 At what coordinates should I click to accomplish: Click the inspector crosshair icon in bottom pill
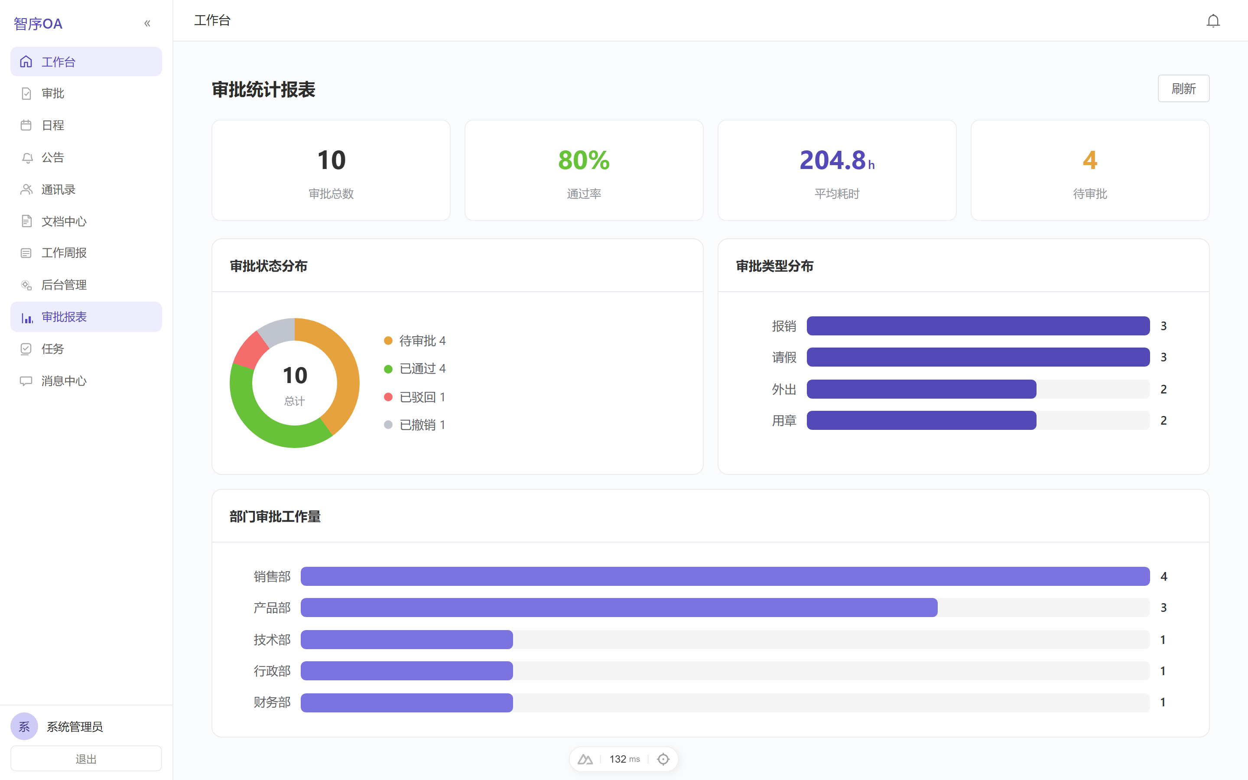point(663,759)
